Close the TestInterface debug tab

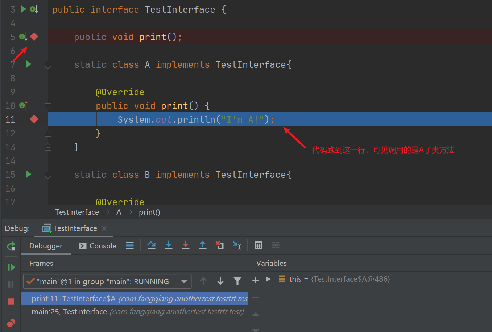[x=104, y=228]
